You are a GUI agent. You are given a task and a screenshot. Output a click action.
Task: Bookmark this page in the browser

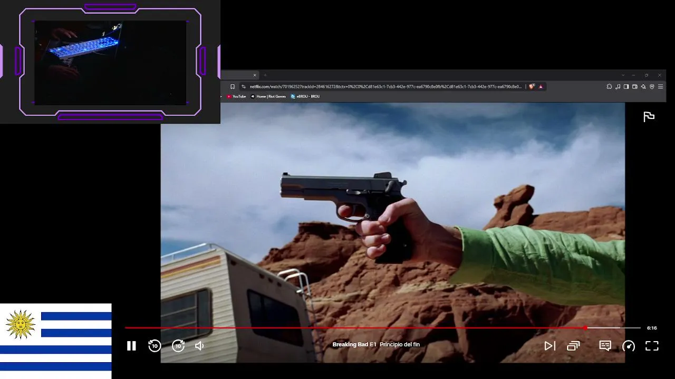232,87
